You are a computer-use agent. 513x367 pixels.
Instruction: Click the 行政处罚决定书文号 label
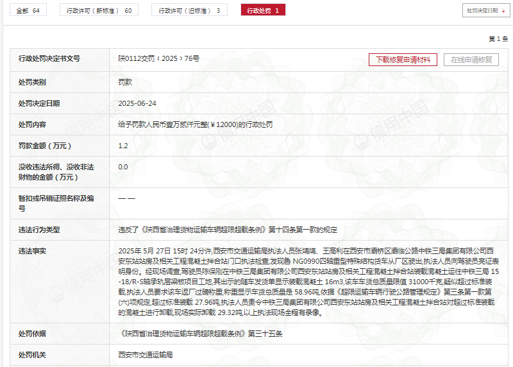[49, 58]
